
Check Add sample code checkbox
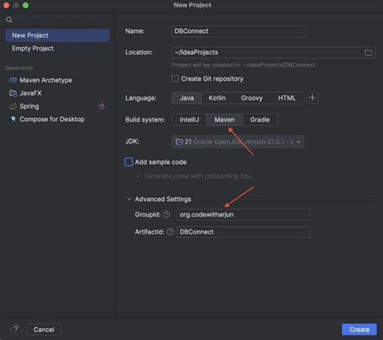coord(128,162)
